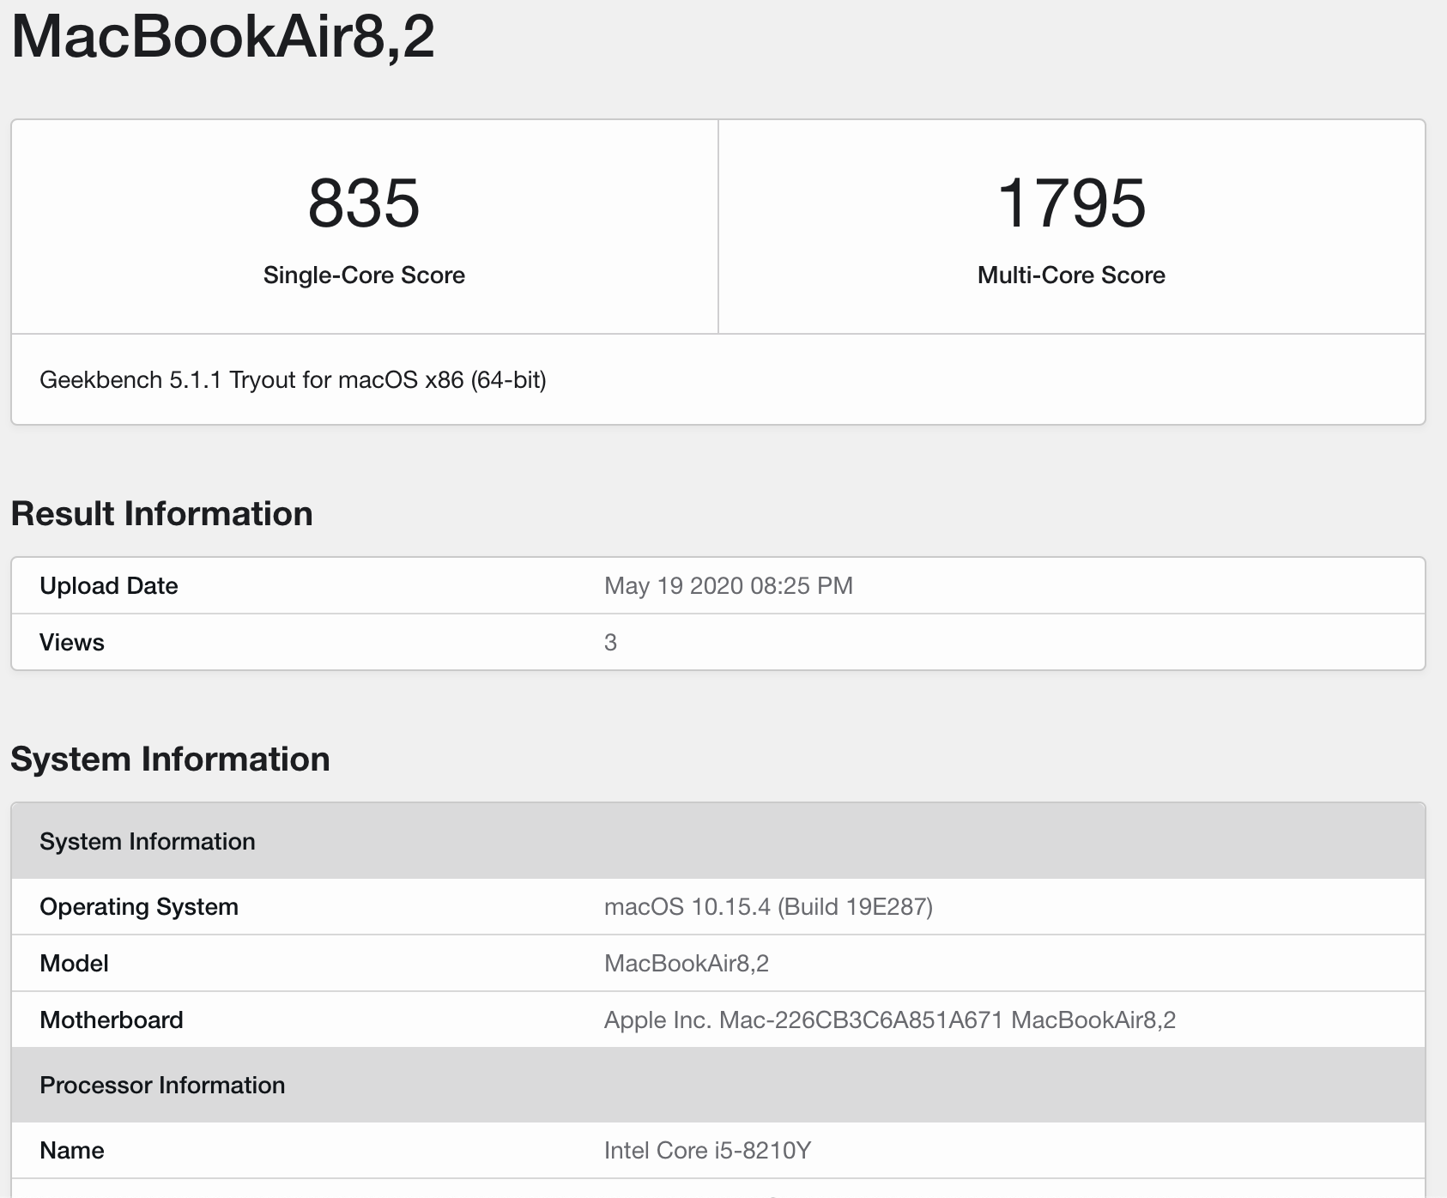
Task: Click the Model row label
Action: [x=74, y=963]
